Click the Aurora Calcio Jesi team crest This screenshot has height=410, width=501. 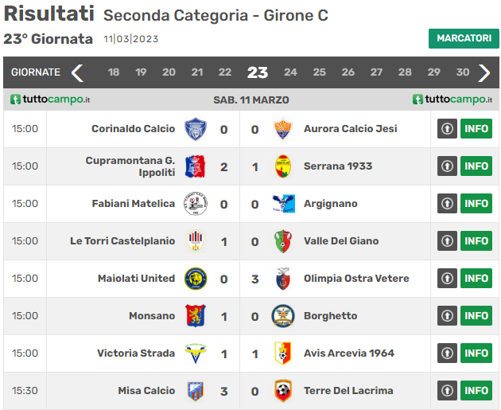(283, 129)
